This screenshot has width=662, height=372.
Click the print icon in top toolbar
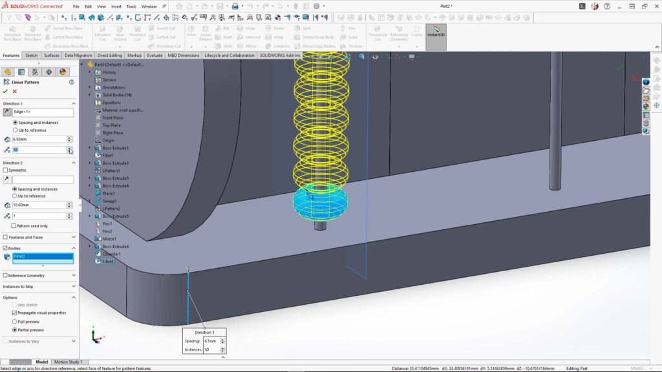coord(235,6)
